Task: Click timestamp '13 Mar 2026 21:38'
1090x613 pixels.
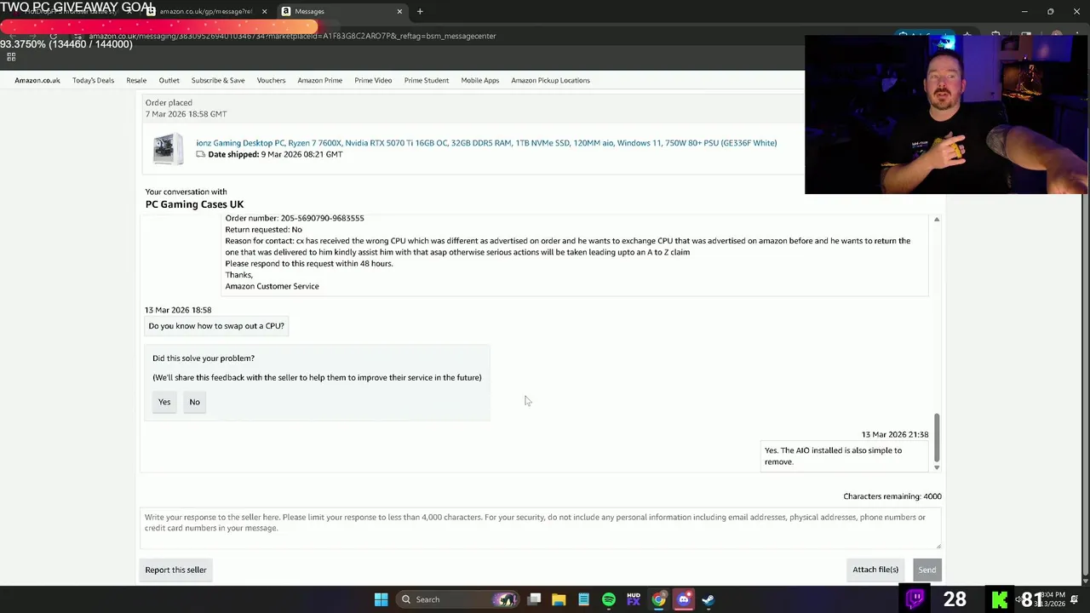Action: pyautogui.click(x=895, y=434)
